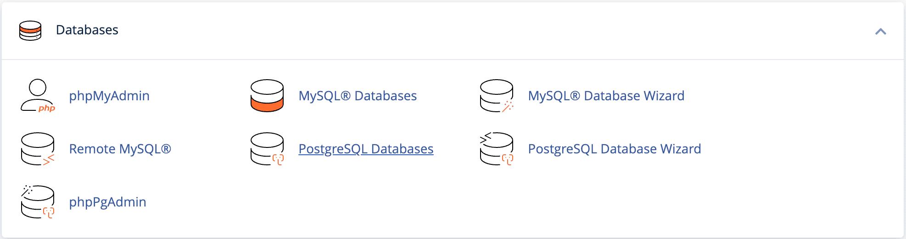Click the orange php badge under the user icon
906x239 pixels.
click(x=47, y=109)
